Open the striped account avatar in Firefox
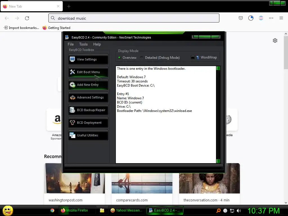Image resolution: width=288 pixels, height=216 pixels. (x=261, y=18)
